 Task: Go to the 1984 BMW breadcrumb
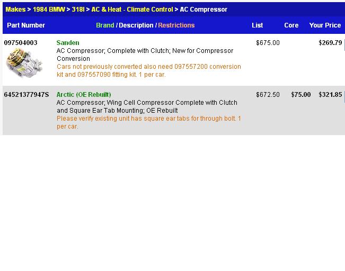[x=49, y=10]
